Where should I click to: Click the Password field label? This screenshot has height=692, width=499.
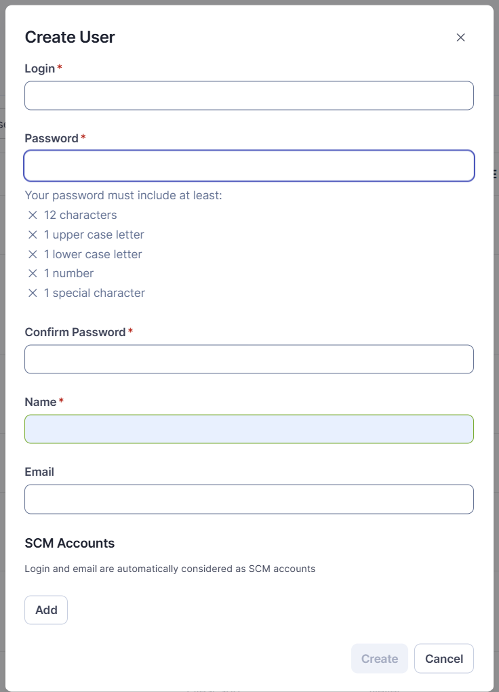(51, 138)
